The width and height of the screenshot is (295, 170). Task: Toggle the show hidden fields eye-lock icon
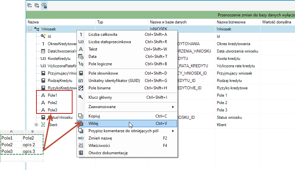(x=44, y=6)
